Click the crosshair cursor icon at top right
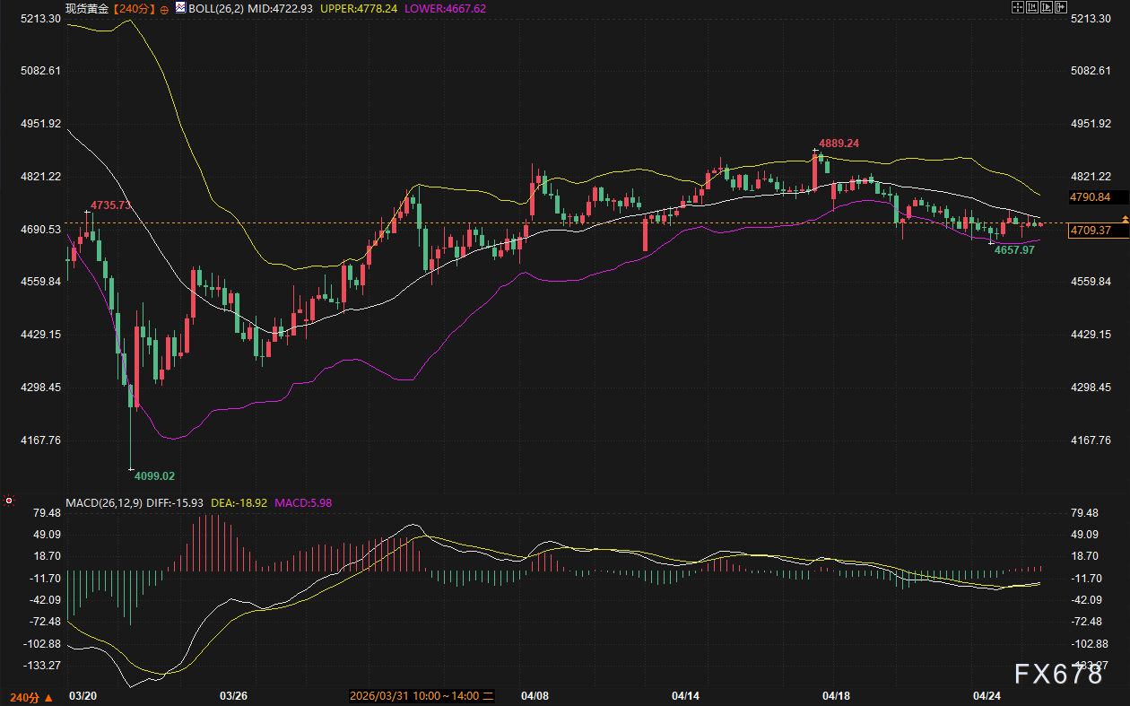This screenshot has height=706, width=1130. coord(1017,8)
